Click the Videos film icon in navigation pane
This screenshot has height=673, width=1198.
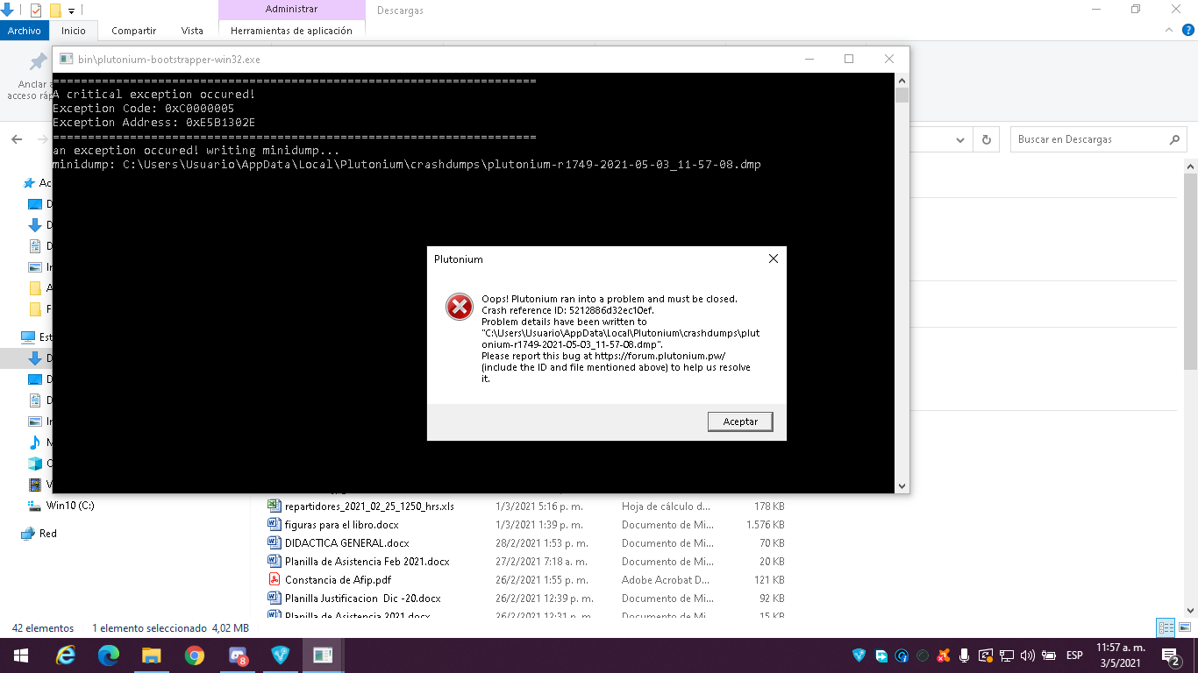pos(35,485)
